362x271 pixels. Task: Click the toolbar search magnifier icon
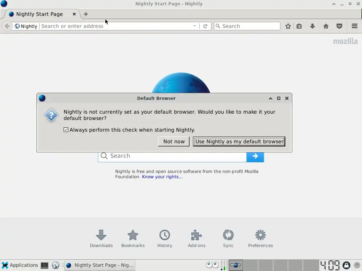[218, 26]
